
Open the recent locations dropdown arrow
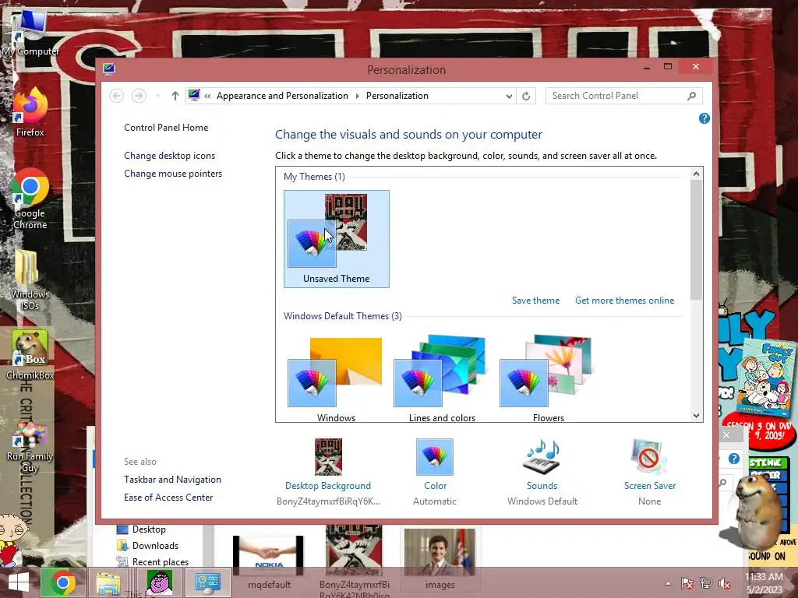(x=157, y=96)
